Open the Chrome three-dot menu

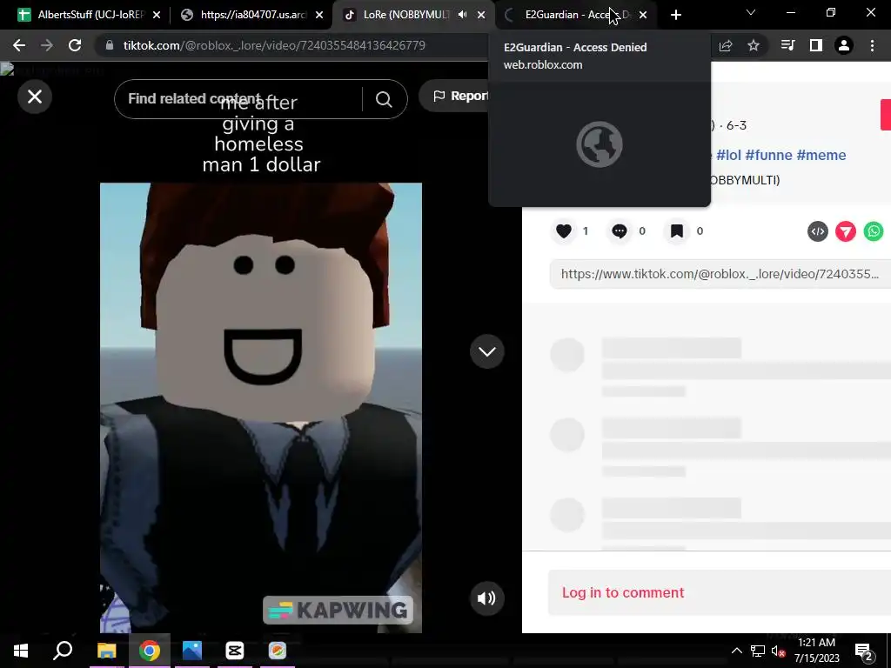tap(872, 45)
